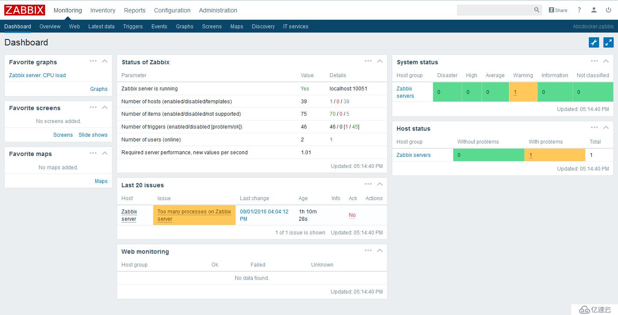Open the Monitoring main menu
Image resolution: width=618 pixels, height=315 pixels.
[67, 10]
